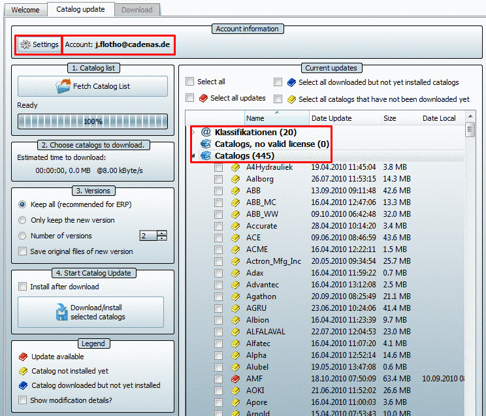Enable Install after download checkbox
Screen dimensions: 486x416
(x=22, y=287)
